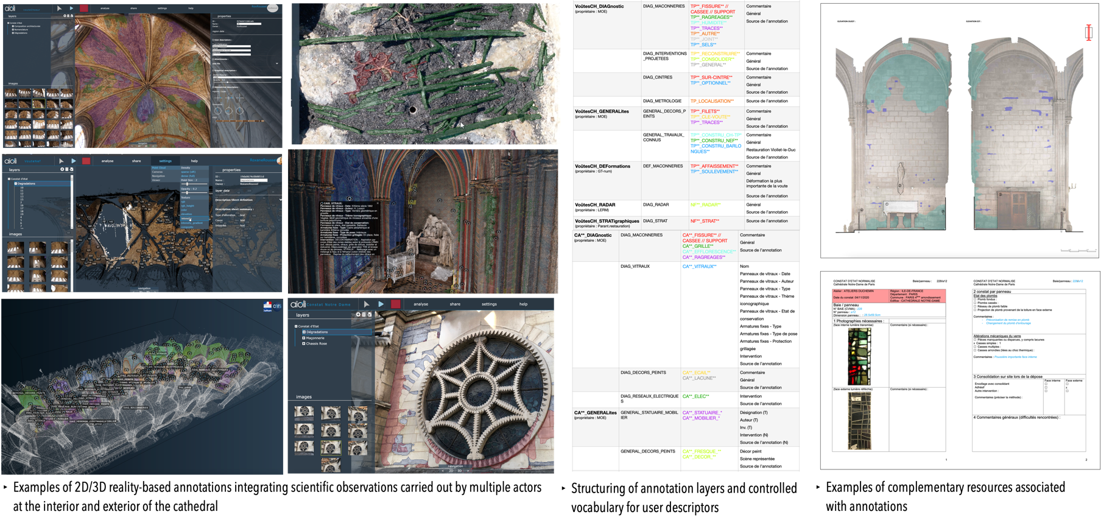Click the red square button in VouteNef toolbar
Viewport: 1101px width, 520px height.
coord(86,161)
